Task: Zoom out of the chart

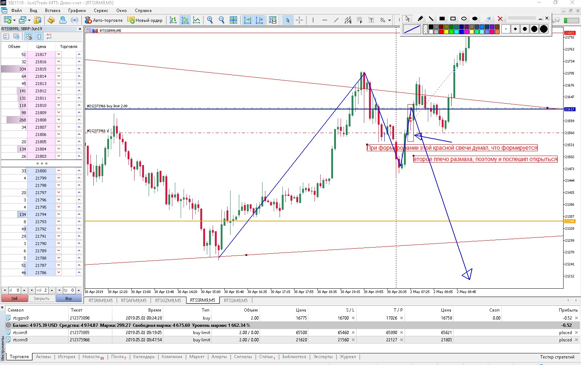Action: pyautogui.click(x=221, y=20)
